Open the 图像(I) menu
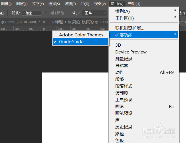The height and width of the screenshot is (143, 186). coord(6,4)
